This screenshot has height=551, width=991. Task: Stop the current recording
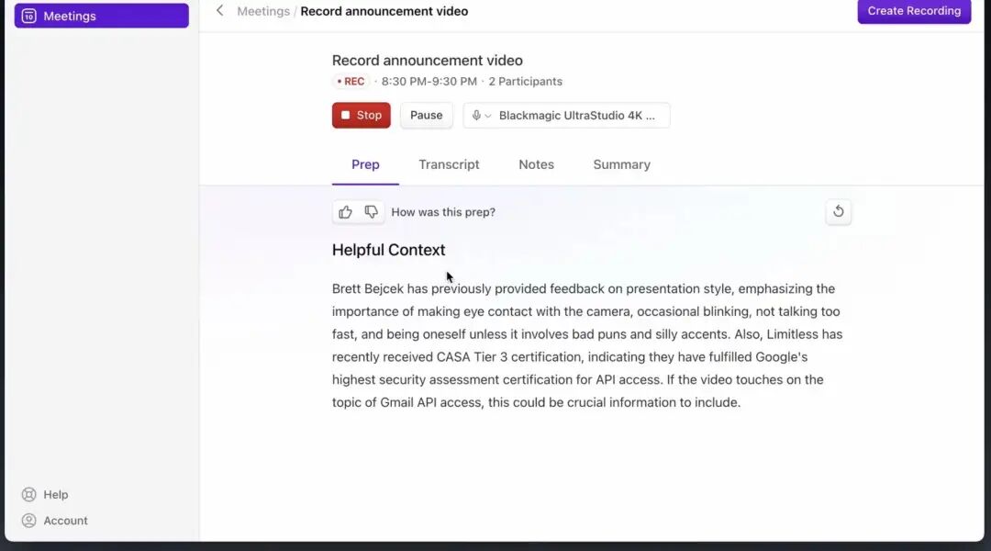[361, 116]
